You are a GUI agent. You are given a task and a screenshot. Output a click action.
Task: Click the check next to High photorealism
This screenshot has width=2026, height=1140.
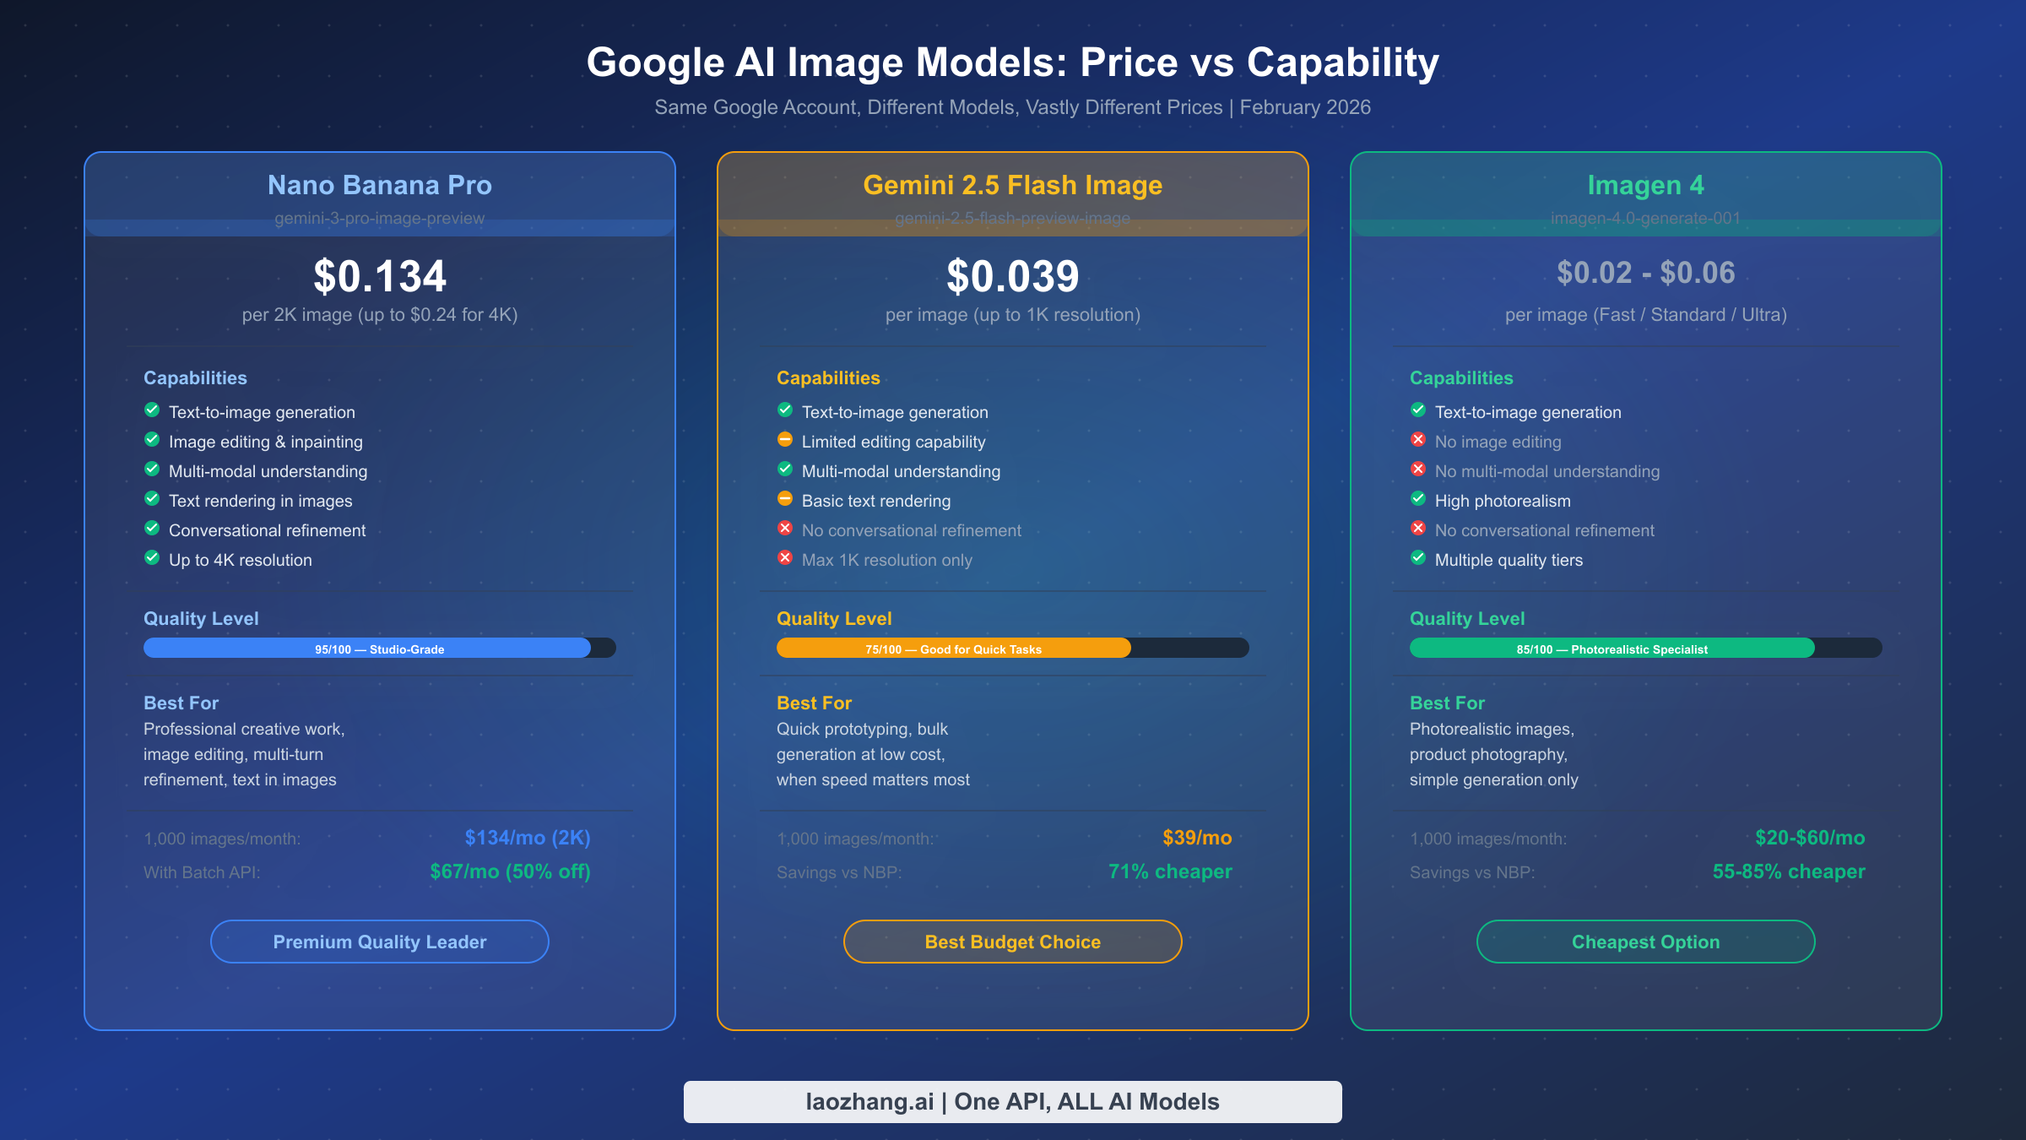coord(1418,499)
